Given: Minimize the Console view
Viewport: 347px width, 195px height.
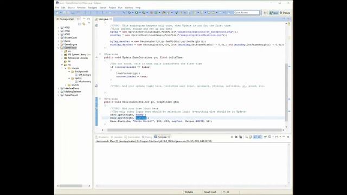Looking at the screenshot, I should coord(284,136).
